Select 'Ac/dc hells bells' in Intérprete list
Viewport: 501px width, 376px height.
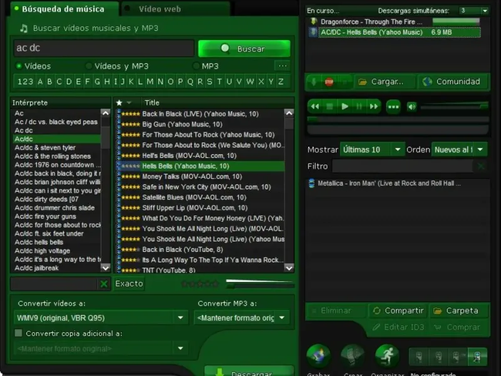click(56, 243)
